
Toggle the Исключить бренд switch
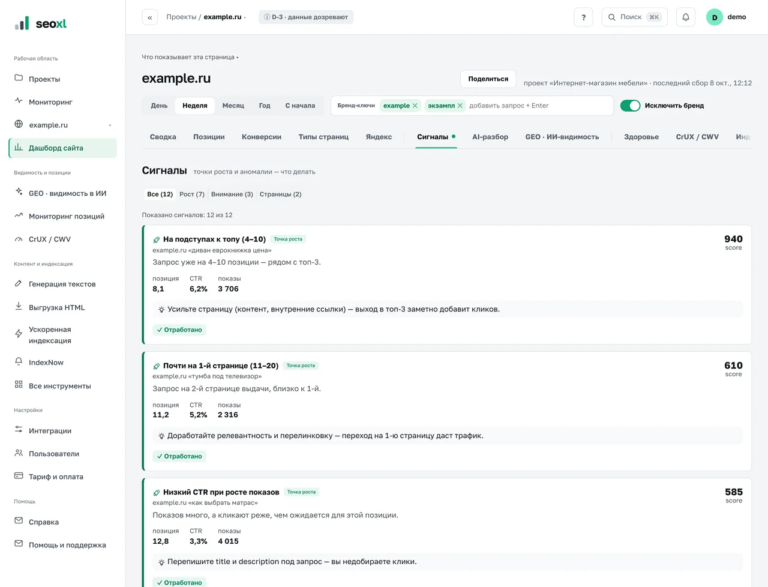point(630,106)
